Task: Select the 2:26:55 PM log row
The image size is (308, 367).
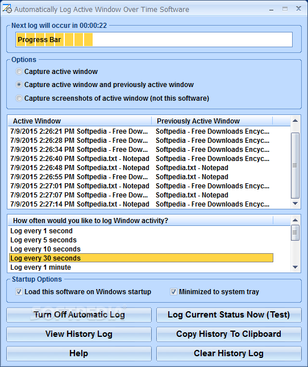Action: (140, 177)
